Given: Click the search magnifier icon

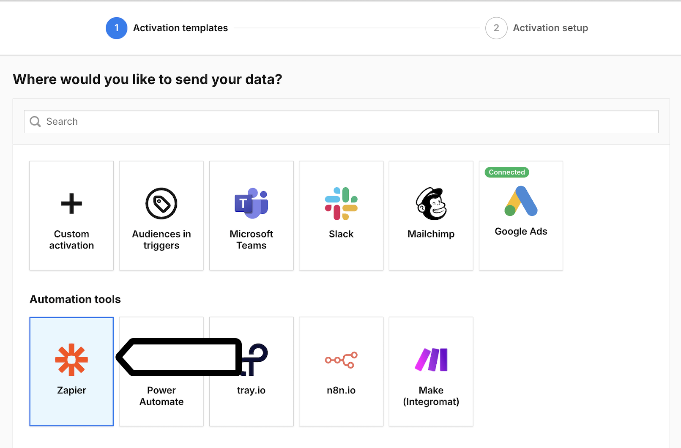Looking at the screenshot, I should tap(35, 121).
